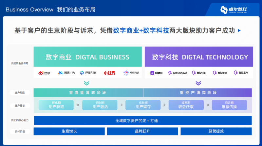Click the 交付价值 row label

20,132
